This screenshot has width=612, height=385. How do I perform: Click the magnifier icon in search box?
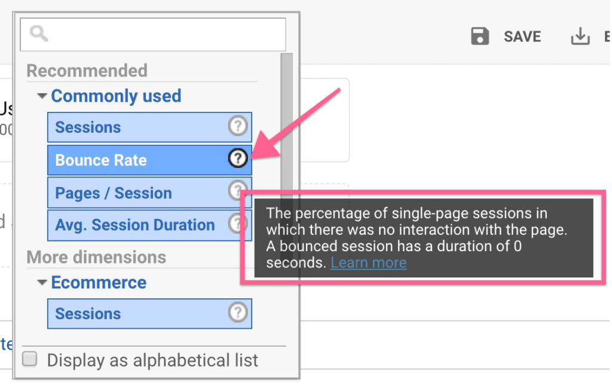pyautogui.click(x=39, y=35)
